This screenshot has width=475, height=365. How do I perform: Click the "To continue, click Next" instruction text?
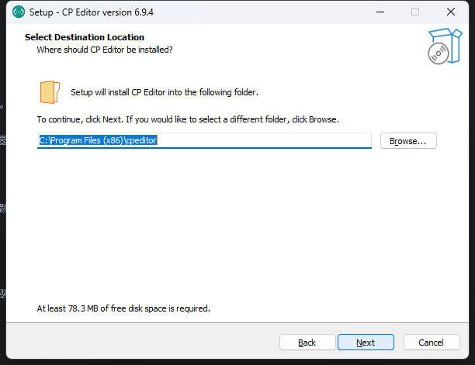tap(188, 119)
